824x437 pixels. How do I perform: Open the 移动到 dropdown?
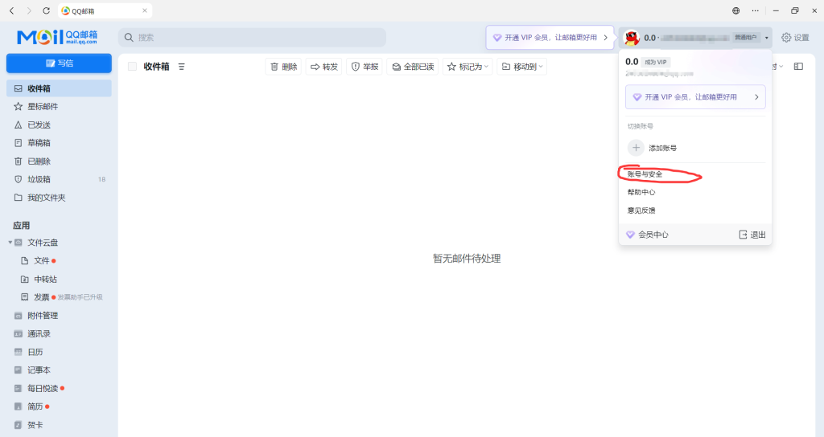pos(521,67)
